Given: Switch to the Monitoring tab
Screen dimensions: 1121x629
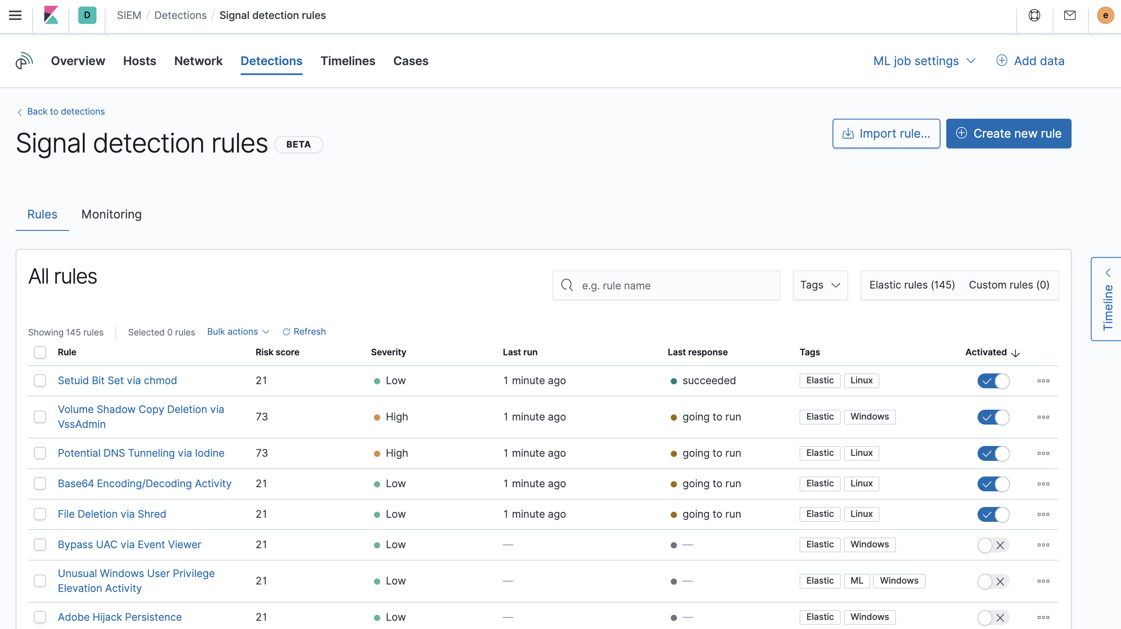Looking at the screenshot, I should point(111,214).
